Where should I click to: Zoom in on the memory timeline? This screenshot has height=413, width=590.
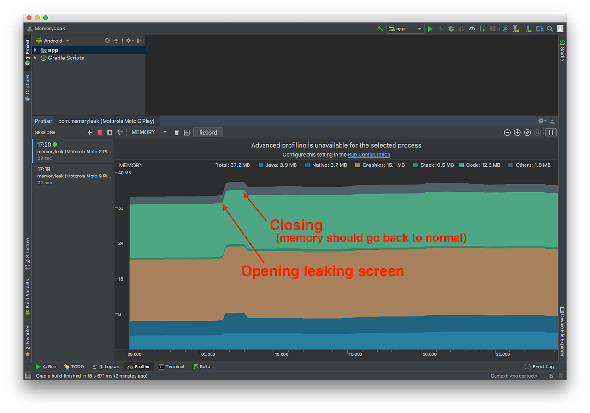(517, 132)
